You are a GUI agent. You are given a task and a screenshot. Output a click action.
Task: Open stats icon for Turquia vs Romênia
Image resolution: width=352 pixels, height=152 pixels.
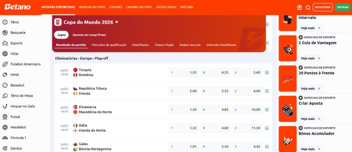pyautogui.click(x=267, y=73)
